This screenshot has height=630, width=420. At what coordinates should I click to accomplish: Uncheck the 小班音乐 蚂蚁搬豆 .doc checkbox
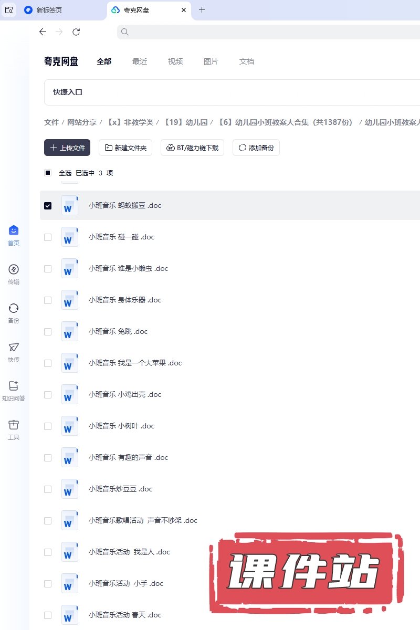pos(48,206)
